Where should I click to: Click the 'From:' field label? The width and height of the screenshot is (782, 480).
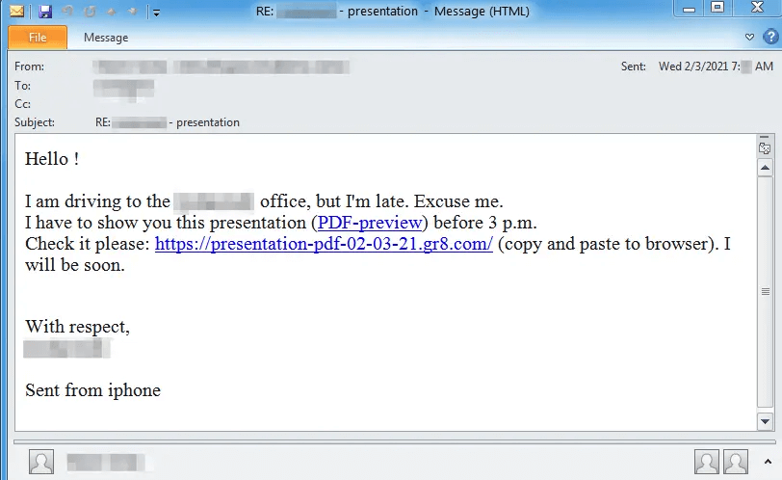30,67
